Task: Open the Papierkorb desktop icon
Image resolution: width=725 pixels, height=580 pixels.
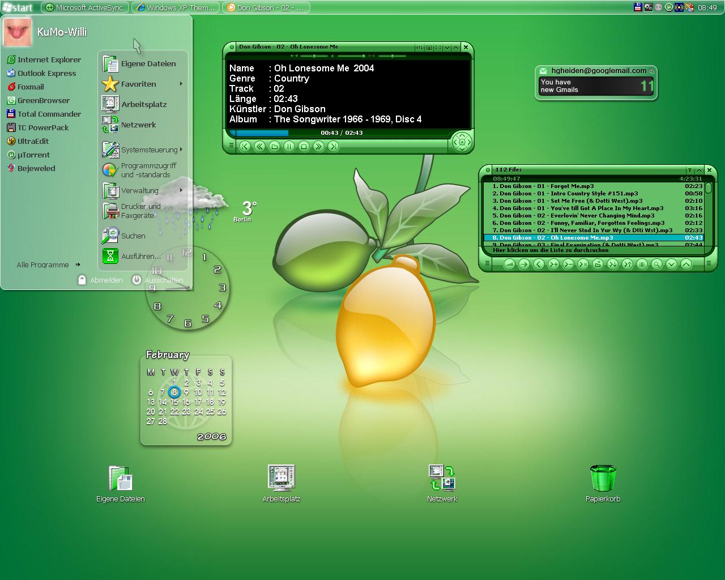Action: point(603,483)
